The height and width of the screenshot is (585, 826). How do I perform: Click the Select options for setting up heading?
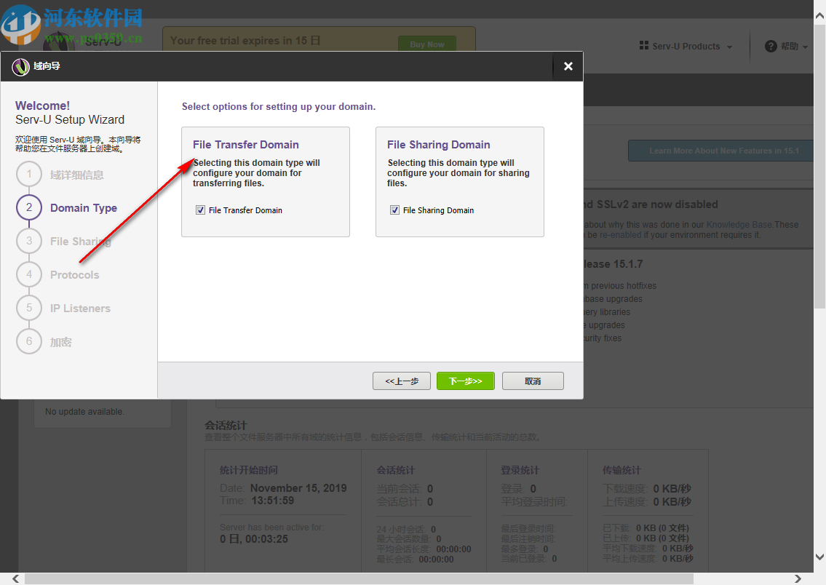(x=279, y=106)
